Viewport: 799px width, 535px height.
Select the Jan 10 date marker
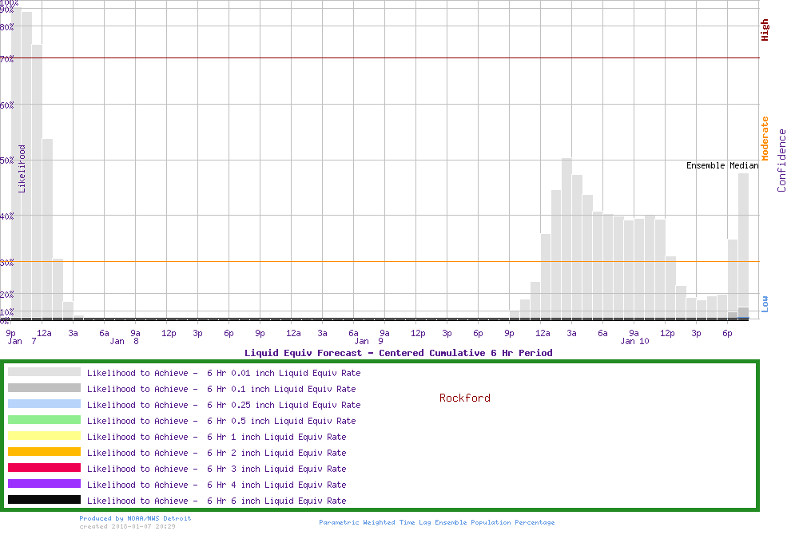tap(634, 342)
